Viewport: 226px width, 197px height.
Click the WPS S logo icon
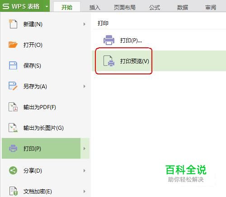pyautogui.click(x=6, y=6)
